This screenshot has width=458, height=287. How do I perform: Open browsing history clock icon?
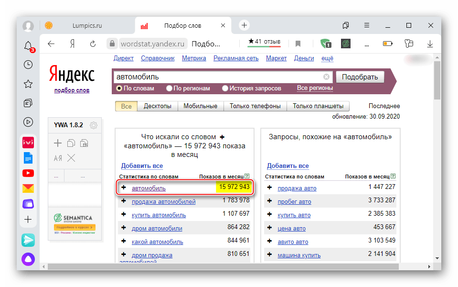point(28,65)
